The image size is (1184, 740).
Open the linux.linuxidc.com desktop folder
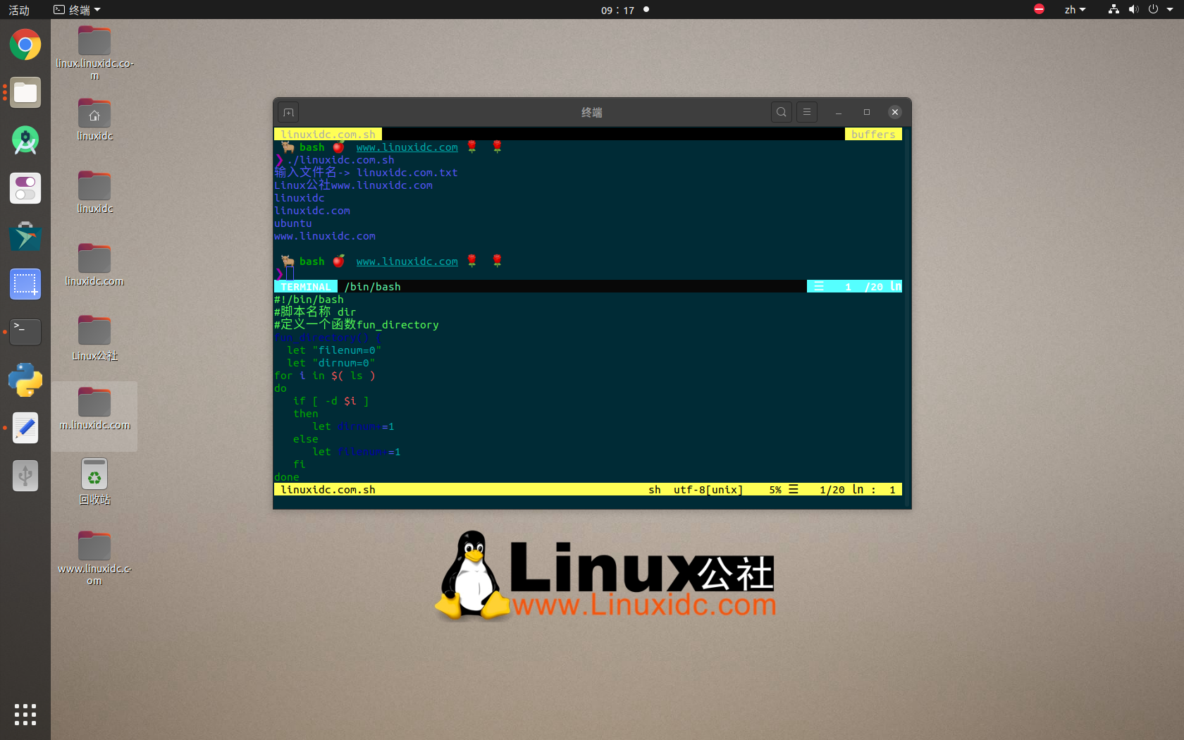[94, 53]
